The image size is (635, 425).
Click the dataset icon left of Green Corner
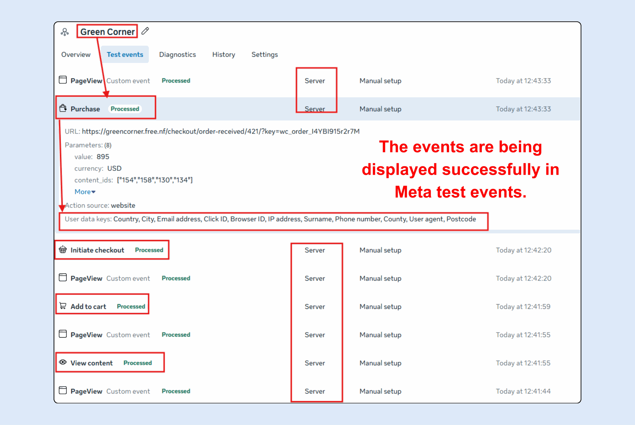point(65,32)
